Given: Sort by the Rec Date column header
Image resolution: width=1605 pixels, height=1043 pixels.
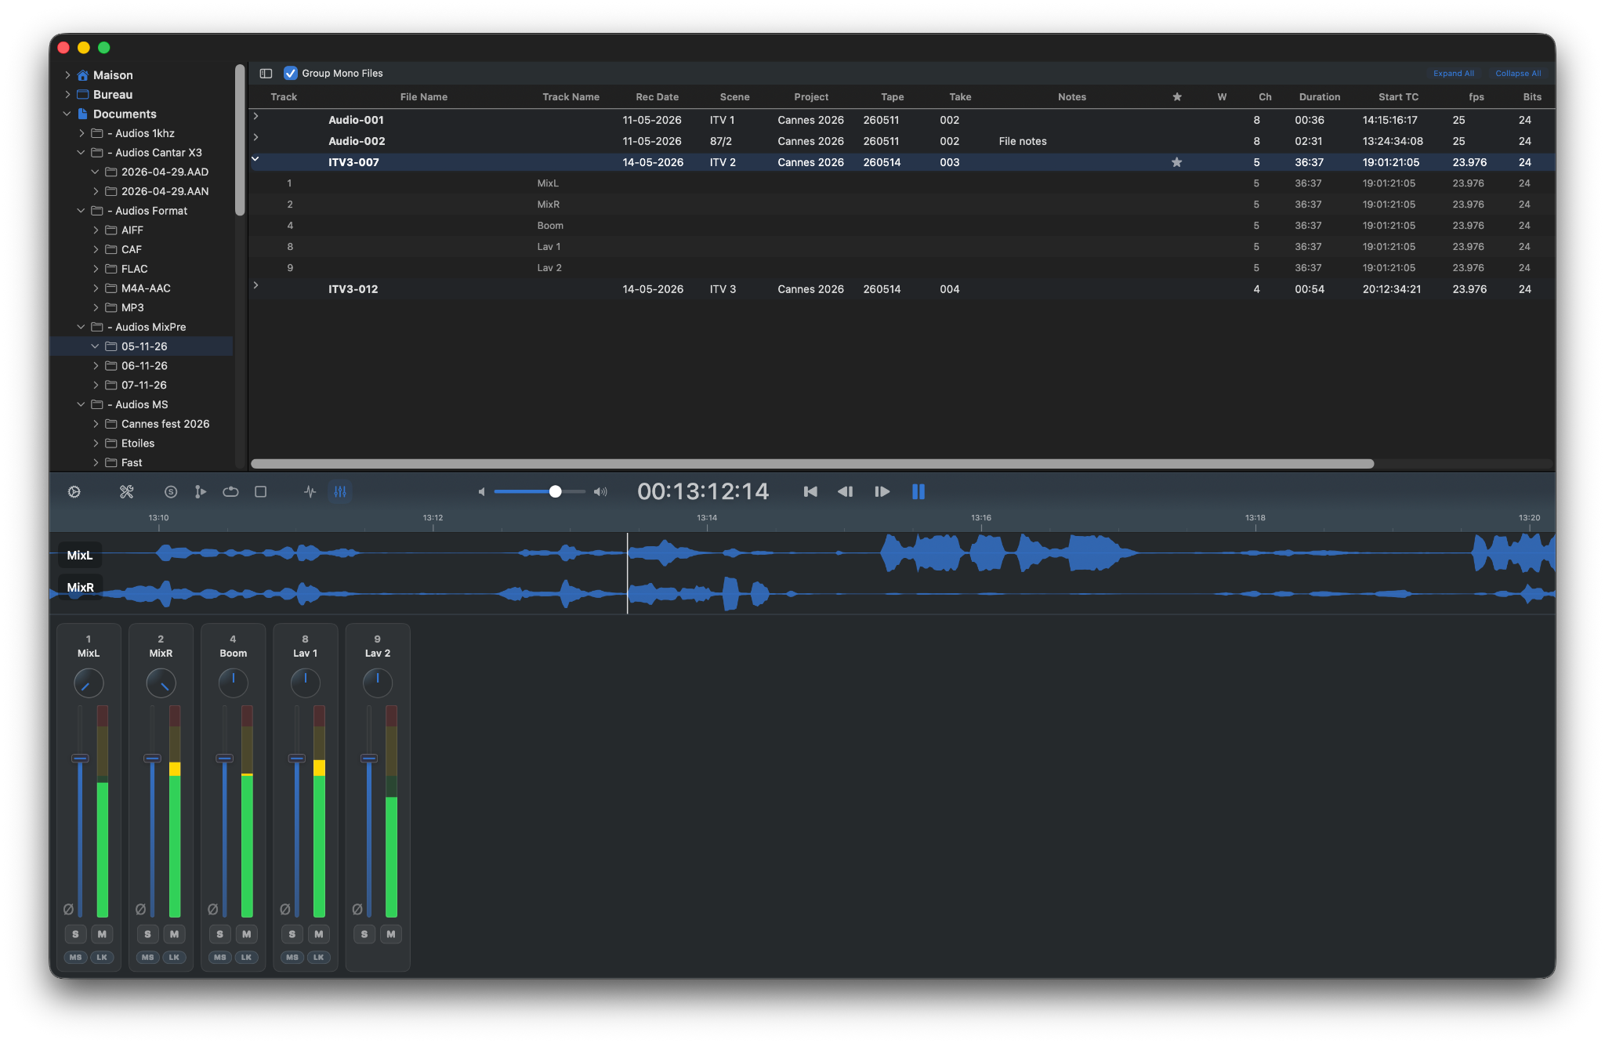Looking at the screenshot, I should (x=657, y=97).
